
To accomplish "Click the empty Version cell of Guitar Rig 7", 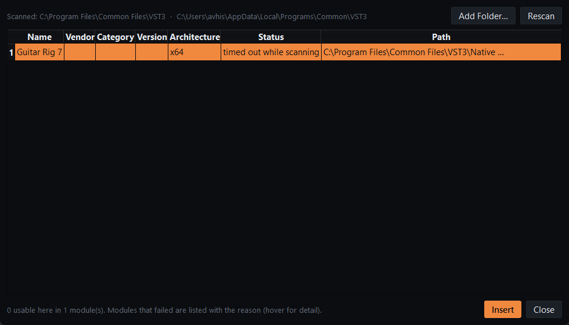I will [x=152, y=52].
